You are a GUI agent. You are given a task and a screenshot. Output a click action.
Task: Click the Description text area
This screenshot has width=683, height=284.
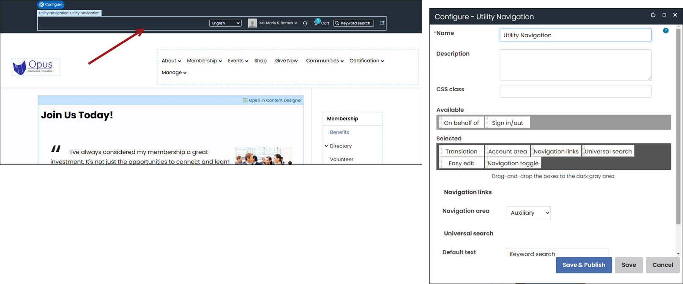(575, 65)
